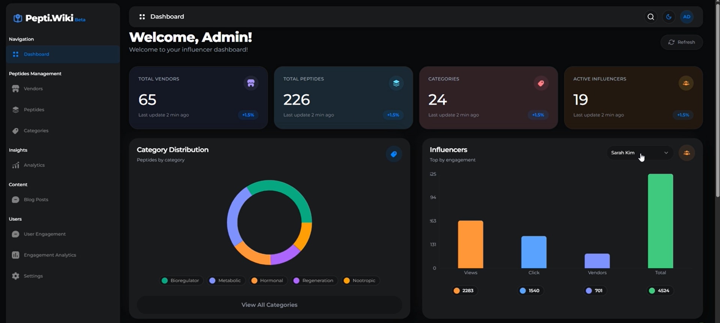Click the green Total 4524 legend chip
Image resolution: width=720 pixels, height=323 pixels.
click(x=660, y=291)
